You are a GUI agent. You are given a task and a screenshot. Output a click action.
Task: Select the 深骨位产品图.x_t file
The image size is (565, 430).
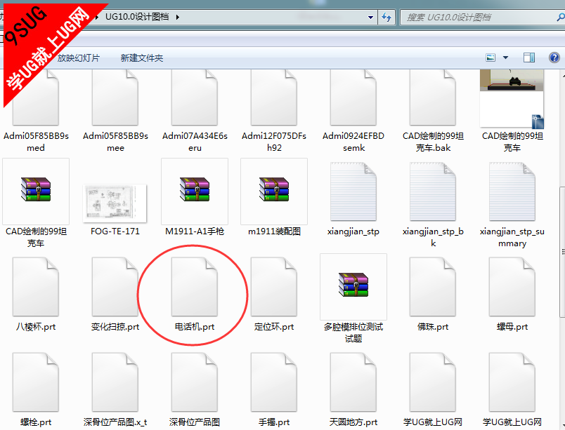click(115, 382)
